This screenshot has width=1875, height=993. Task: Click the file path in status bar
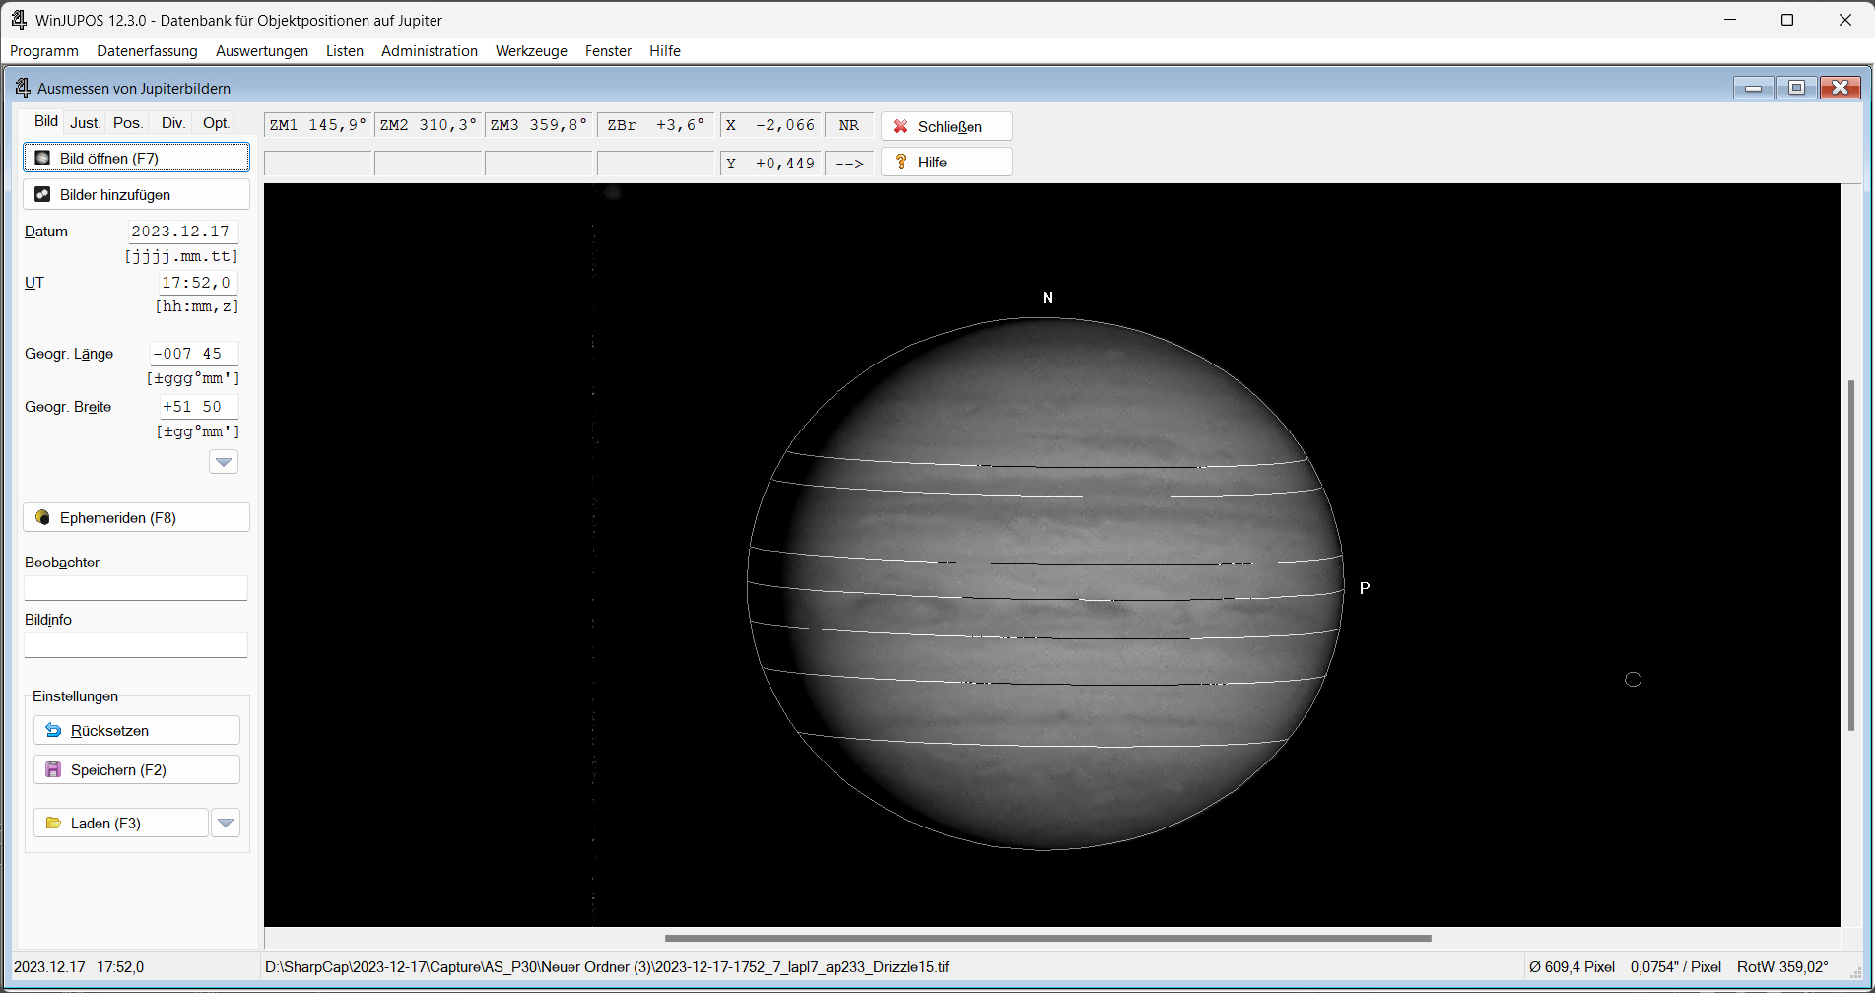click(607, 967)
